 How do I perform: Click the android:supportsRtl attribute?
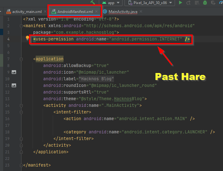[67, 92]
